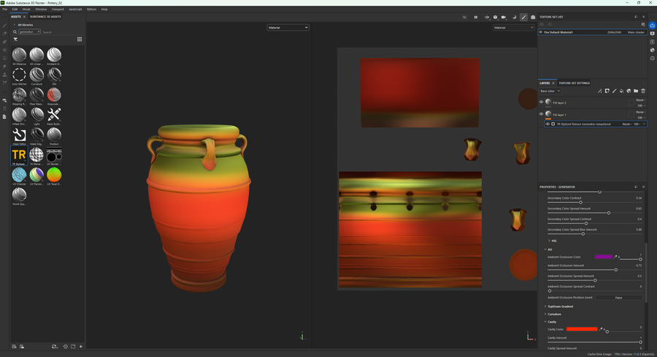Click the purple Ambient Occlusion Color swatch
The width and height of the screenshot is (657, 357).
(603, 257)
